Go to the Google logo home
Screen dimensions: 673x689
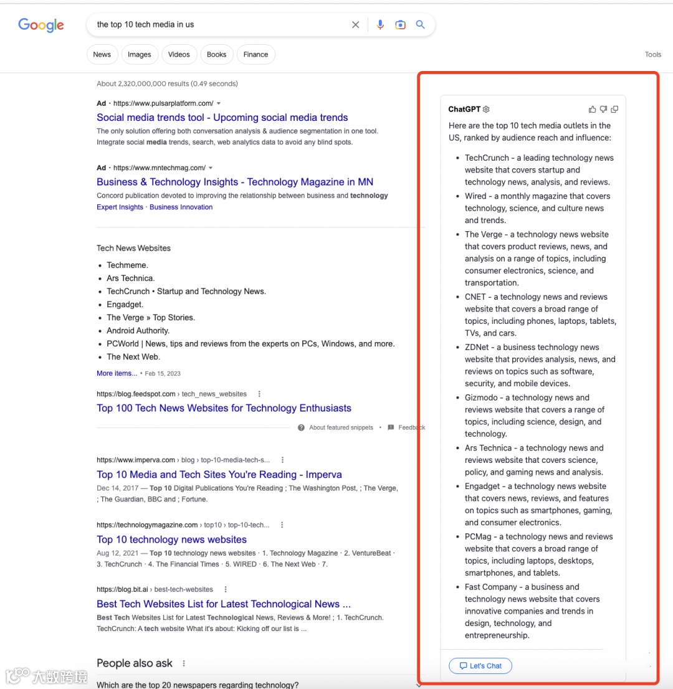(41, 25)
